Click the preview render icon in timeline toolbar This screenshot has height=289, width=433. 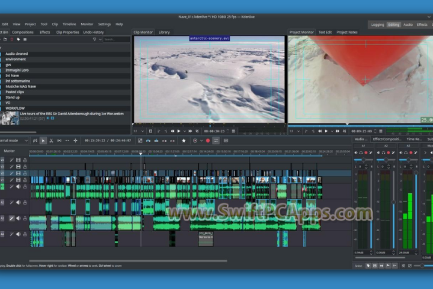[x=195, y=141]
